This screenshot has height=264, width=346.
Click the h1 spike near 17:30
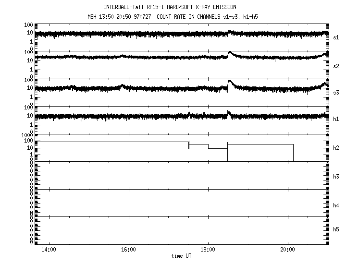point(189,113)
